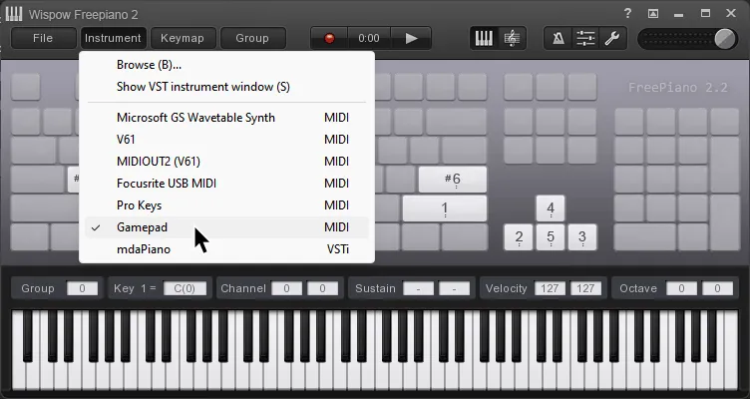
Task: Open the Group menu
Action: [x=252, y=38]
